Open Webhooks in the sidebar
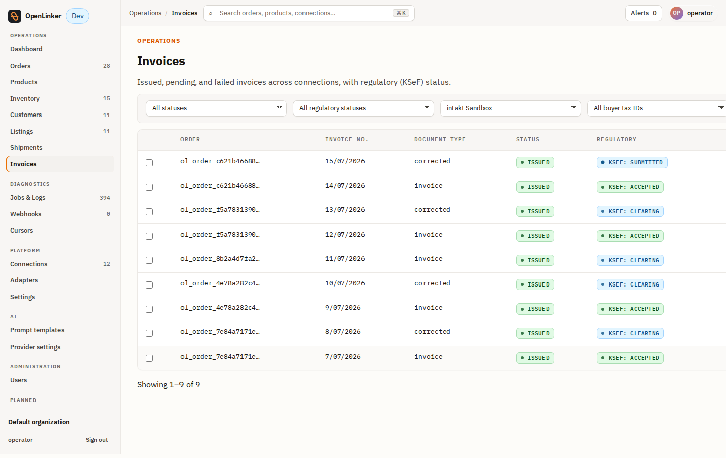Viewport: 726px width, 458px height. 60,214
